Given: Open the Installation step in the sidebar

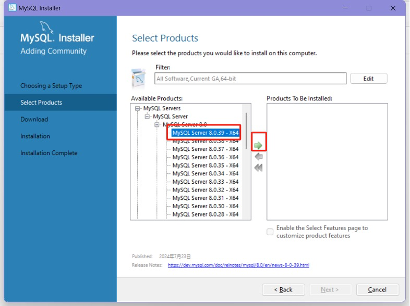Looking at the screenshot, I should point(35,136).
